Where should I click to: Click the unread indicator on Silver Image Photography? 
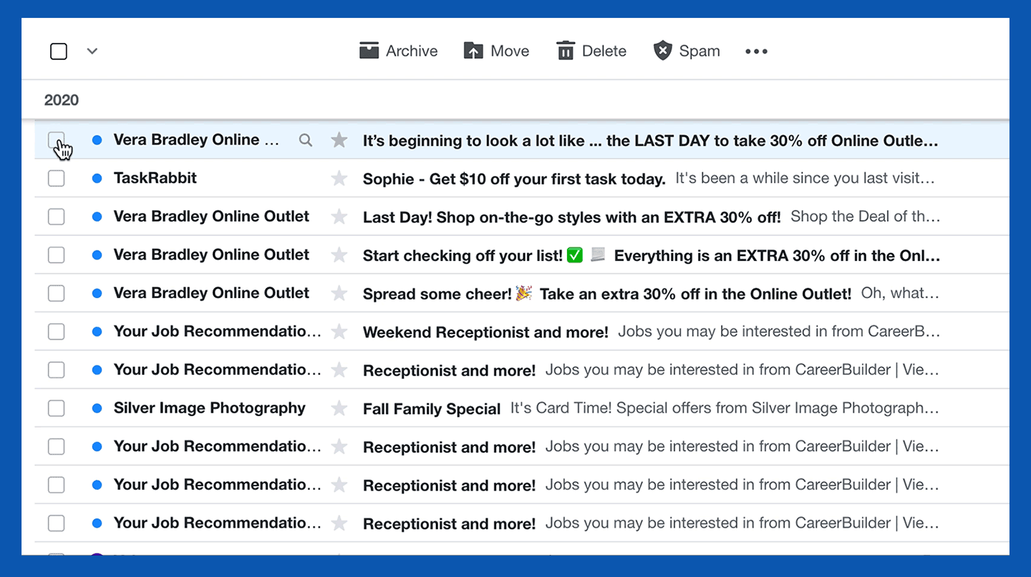pos(97,408)
